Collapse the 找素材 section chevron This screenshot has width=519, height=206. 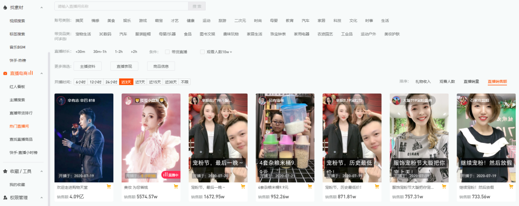pyautogui.click(x=41, y=7)
